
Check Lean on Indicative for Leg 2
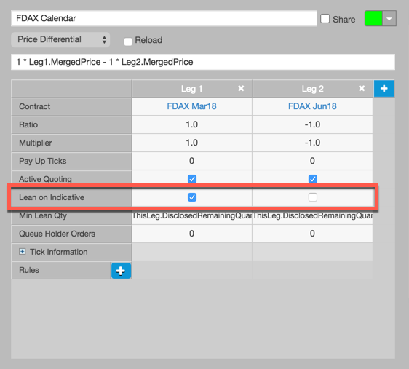coord(312,197)
